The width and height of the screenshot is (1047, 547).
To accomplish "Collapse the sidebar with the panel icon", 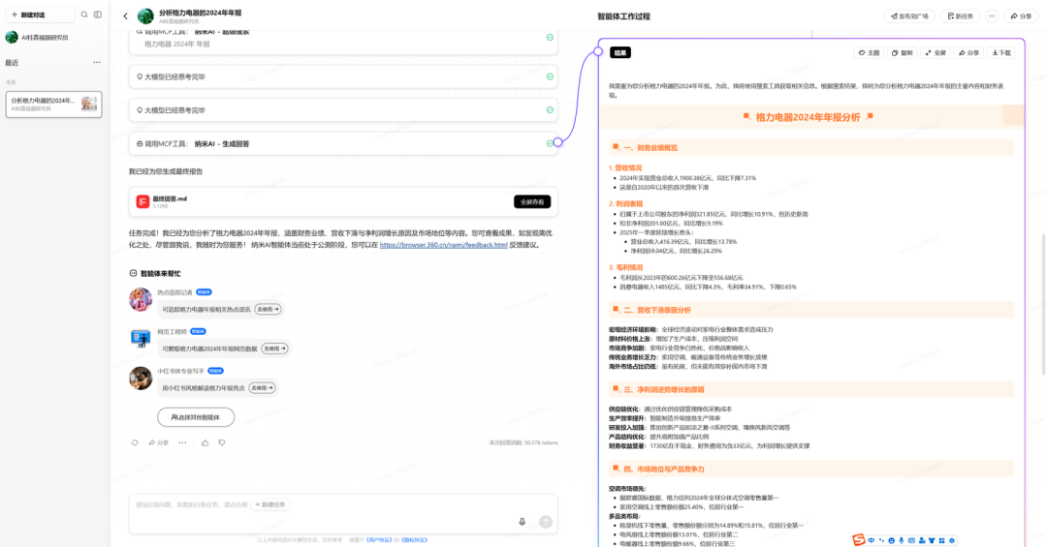I will click(98, 15).
